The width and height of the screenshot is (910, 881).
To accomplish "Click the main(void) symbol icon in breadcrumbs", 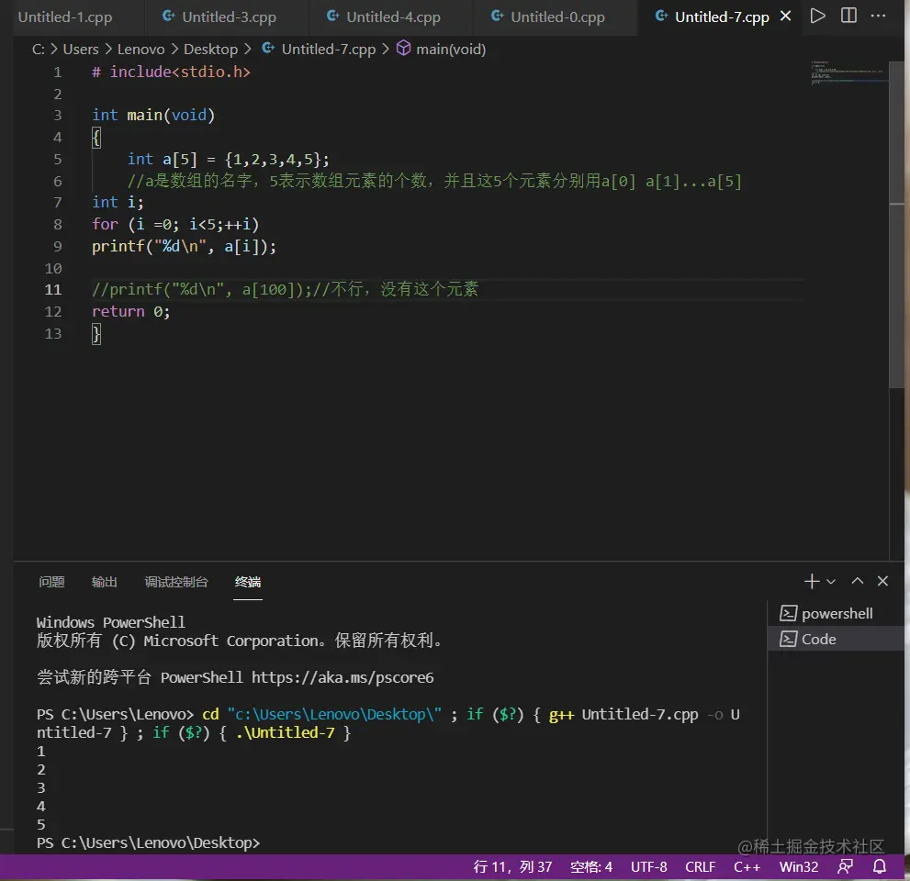I will pyautogui.click(x=404, y=49).
